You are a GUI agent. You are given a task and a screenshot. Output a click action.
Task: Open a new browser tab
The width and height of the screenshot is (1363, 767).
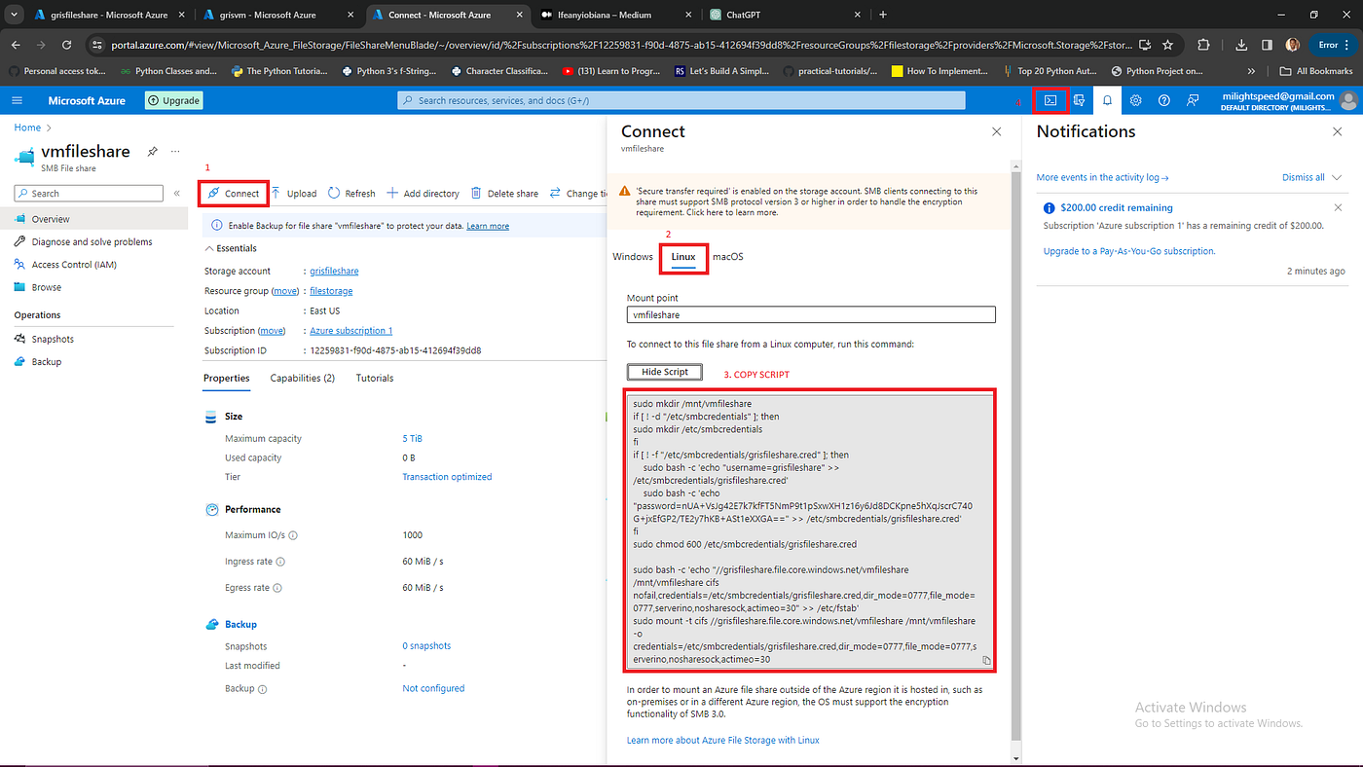click(x=883, y=15)
